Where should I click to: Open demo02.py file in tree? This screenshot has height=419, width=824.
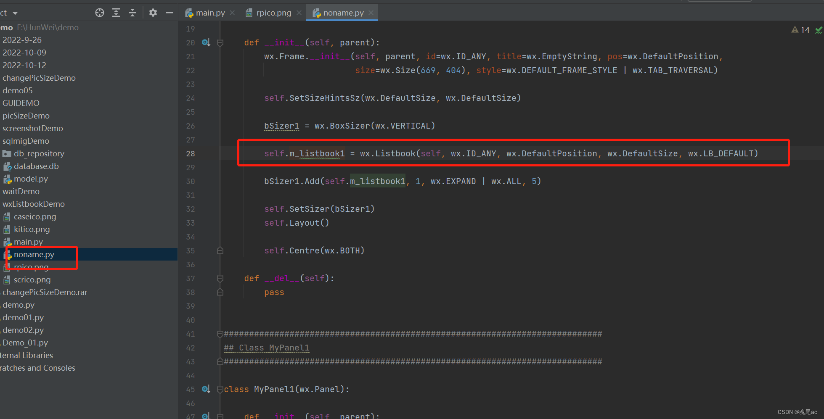(x=23, y=330)
